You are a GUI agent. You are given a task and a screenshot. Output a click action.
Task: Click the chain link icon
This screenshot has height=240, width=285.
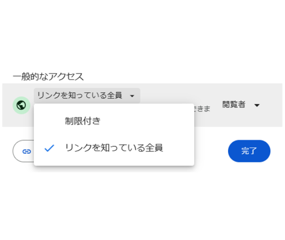pos(26,151)
